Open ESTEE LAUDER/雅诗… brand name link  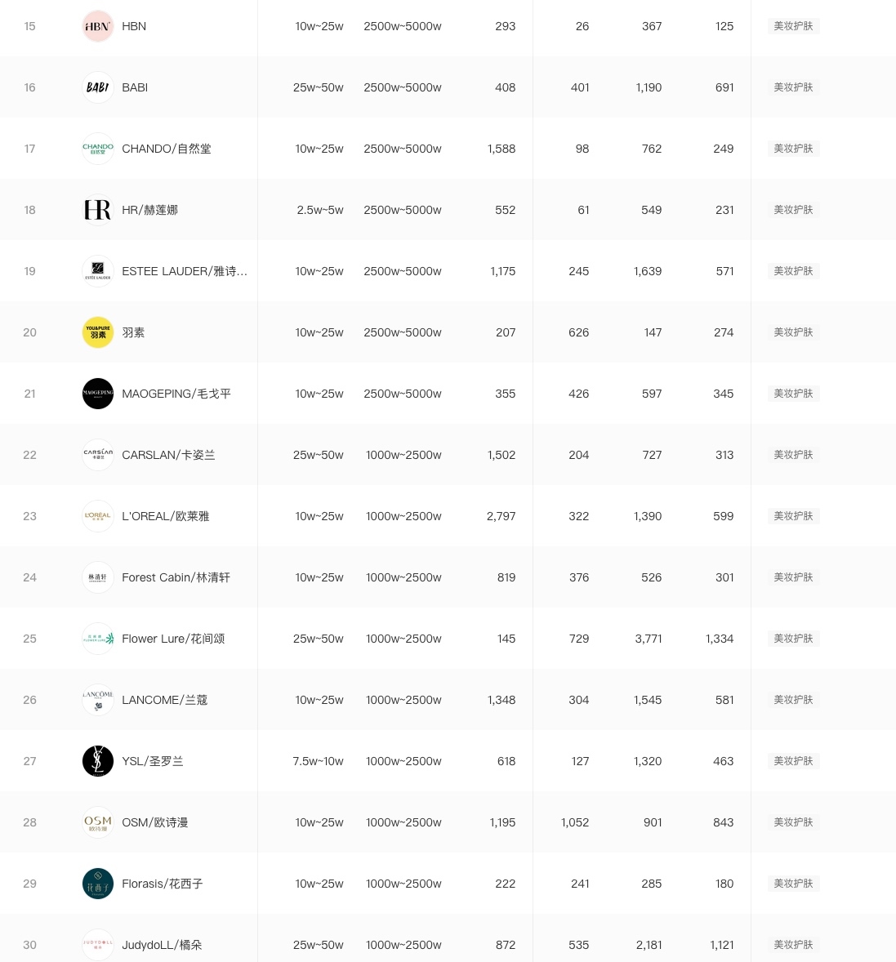click(184, 271)
